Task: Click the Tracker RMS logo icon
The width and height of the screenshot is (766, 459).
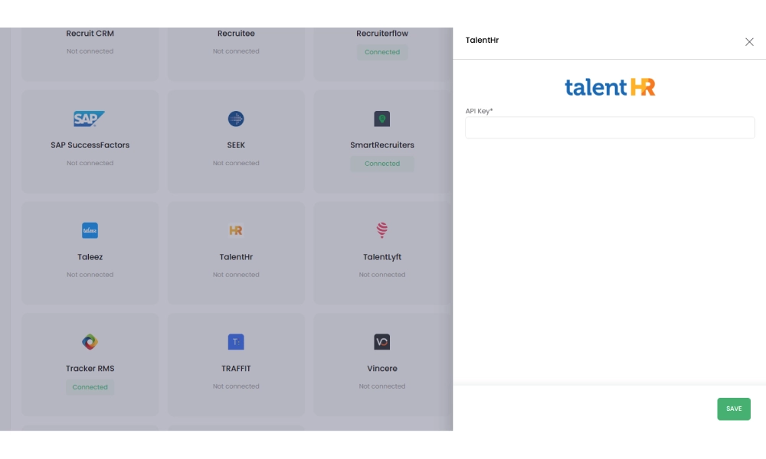Action: click(90, 342)
